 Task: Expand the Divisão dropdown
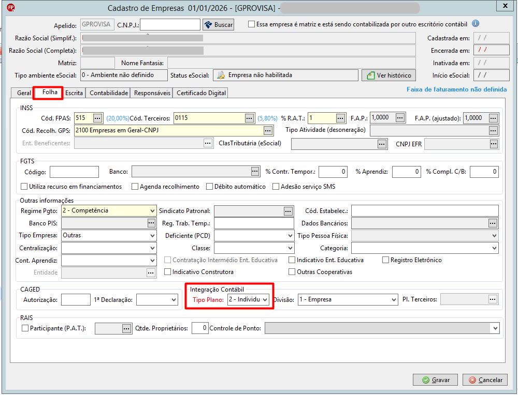point(394,300)
